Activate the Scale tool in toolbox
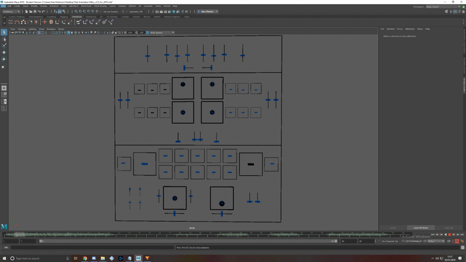466x262 pixels. (4, 66)
